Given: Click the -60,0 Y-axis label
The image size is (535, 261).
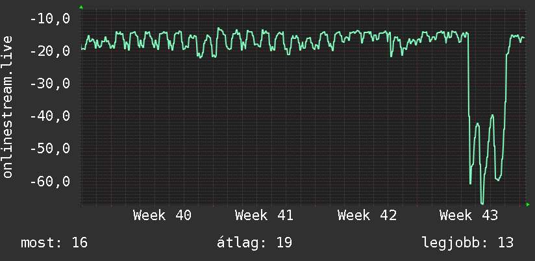Looking at the screenshot, I should click(50, 181).
